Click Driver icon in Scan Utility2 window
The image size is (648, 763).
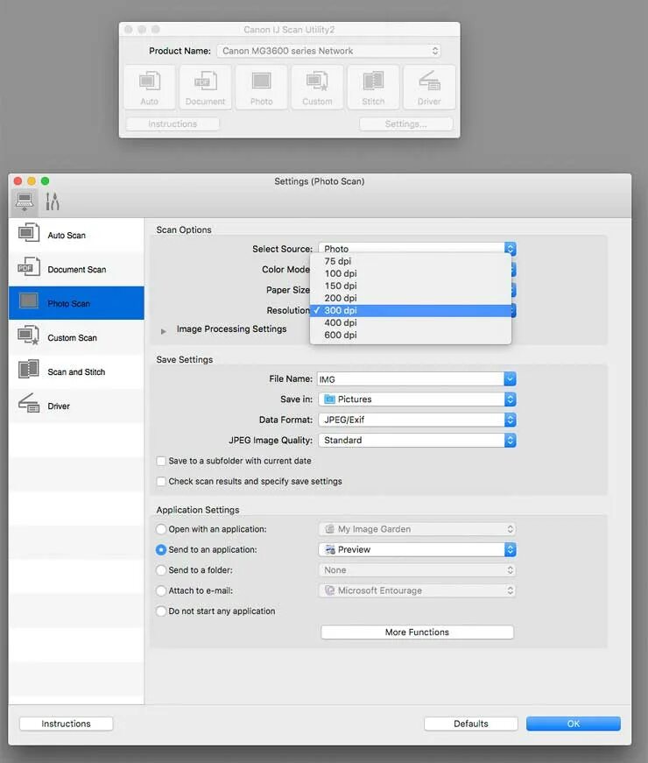pos(429,87)
